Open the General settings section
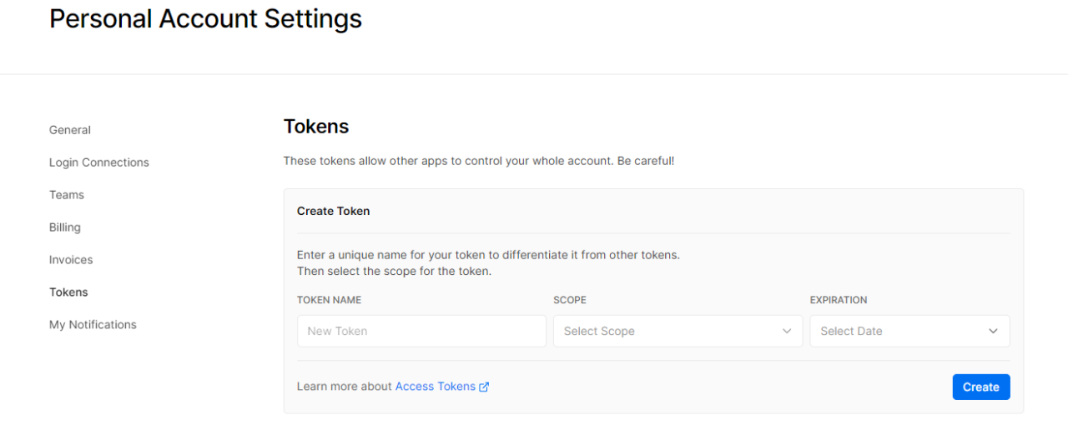This screenshot has height=430, width=1068. pos(70,130)
